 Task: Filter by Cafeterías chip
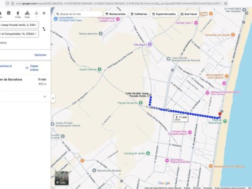pyautogui.click(x=139, y=14)
